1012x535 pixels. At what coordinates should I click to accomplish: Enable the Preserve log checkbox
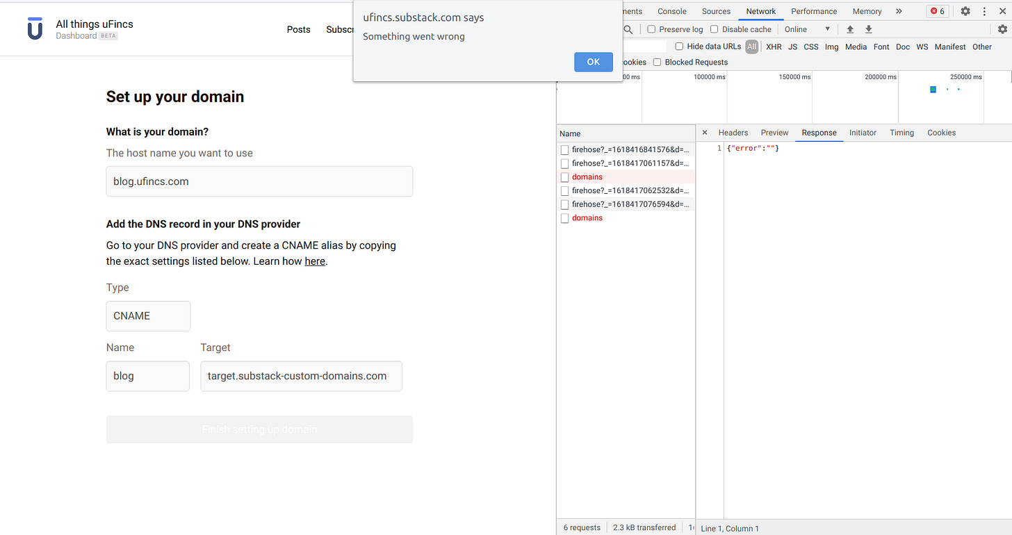pos(651,29)
